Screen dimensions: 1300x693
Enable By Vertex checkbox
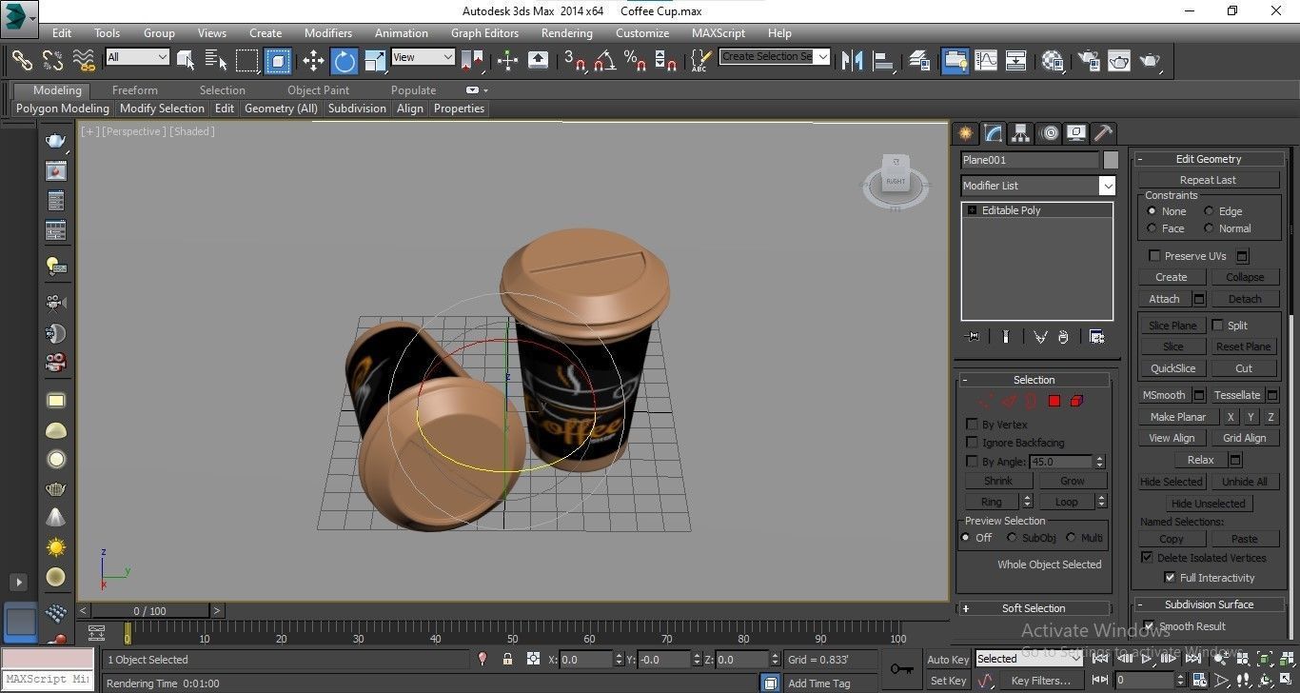(972, 425)
